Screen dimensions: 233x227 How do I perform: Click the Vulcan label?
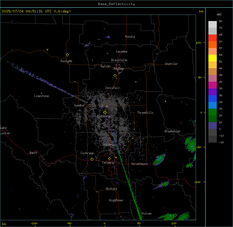(147, 214)
